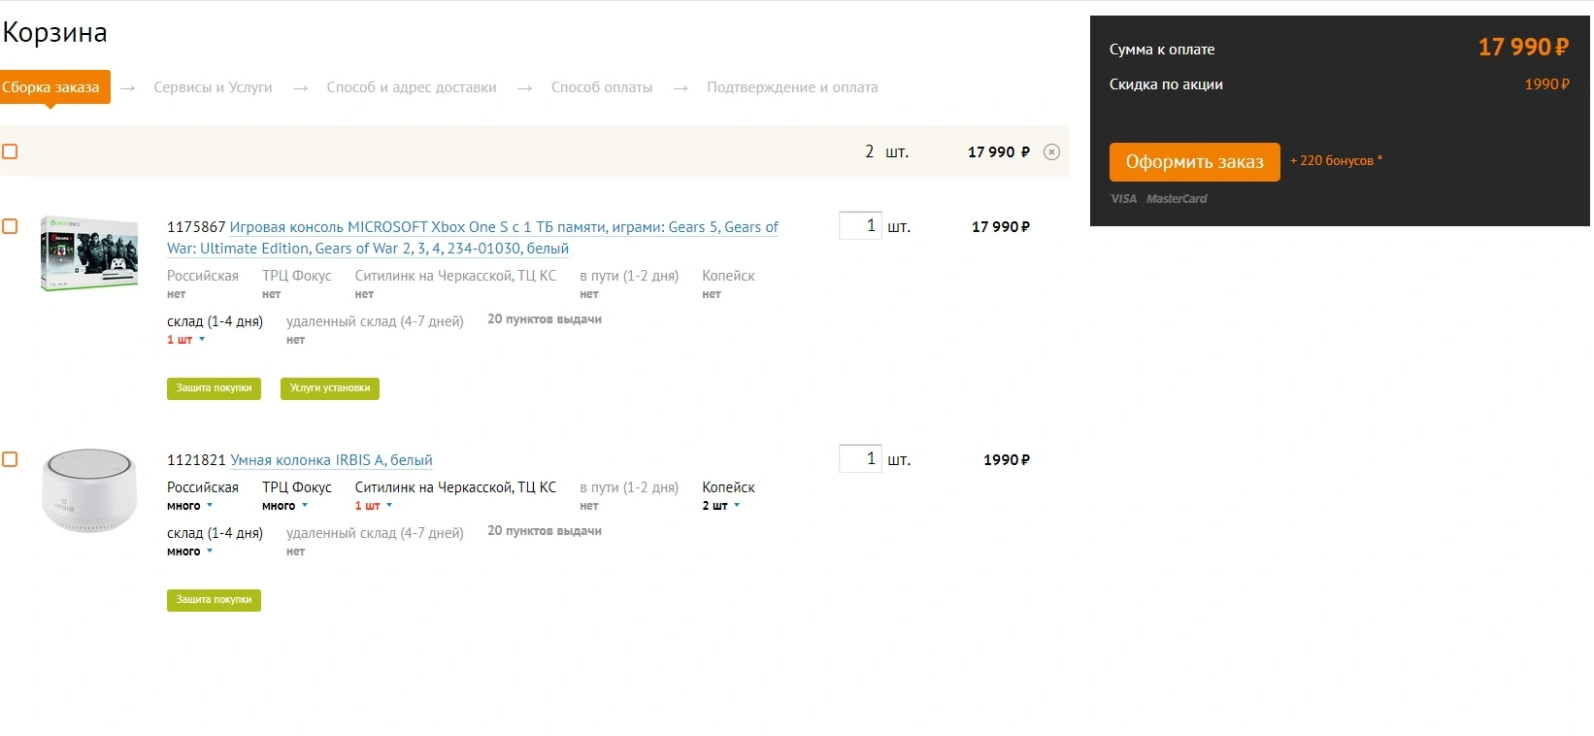Click the orange 17 990 ₽ total in the summary
Screen dimensions: 1594x736
tap(1523, 48)
